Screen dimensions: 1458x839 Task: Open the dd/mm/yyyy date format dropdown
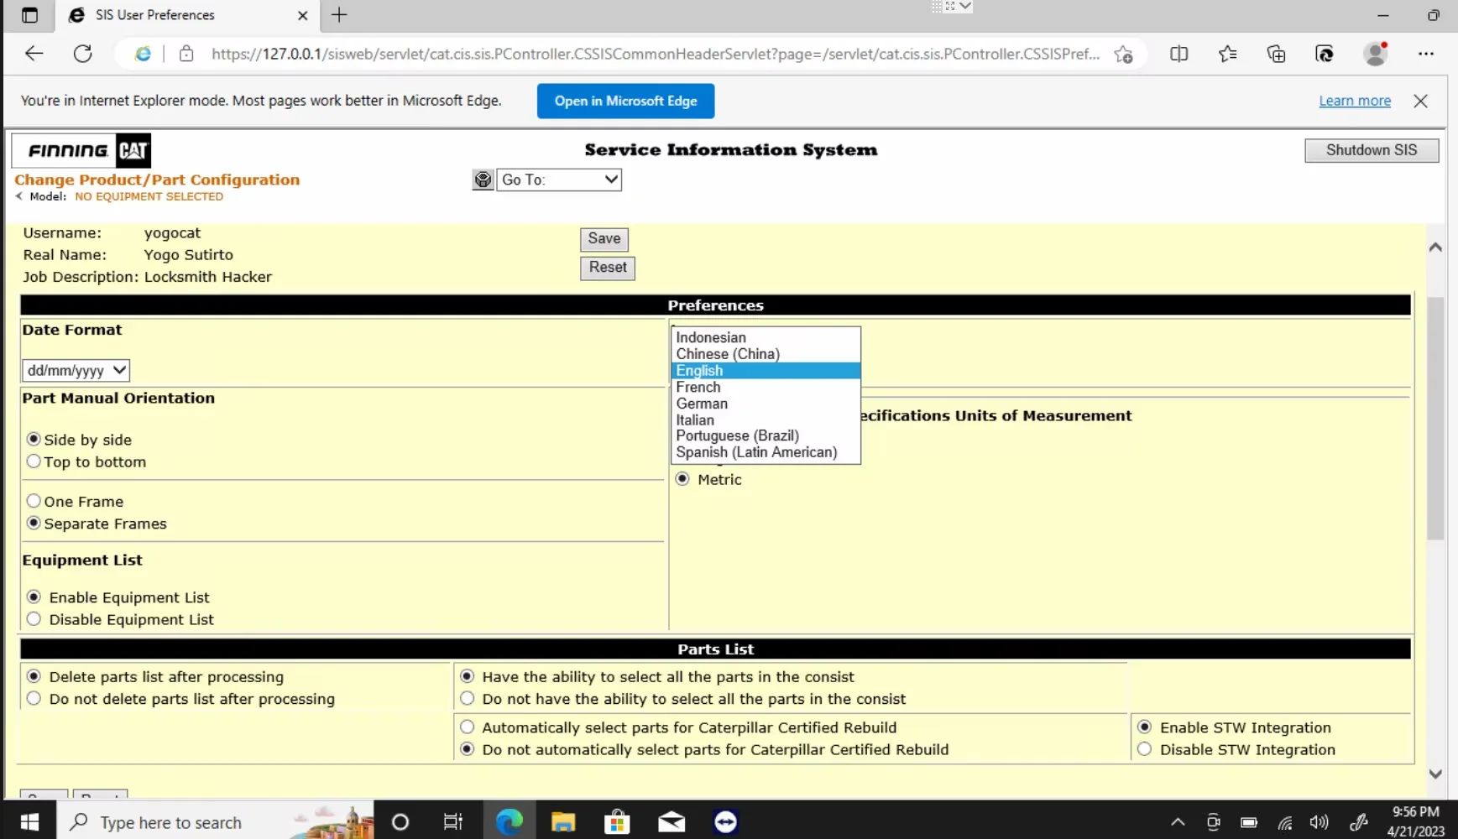pyautogui.click(x=76, y=370)
